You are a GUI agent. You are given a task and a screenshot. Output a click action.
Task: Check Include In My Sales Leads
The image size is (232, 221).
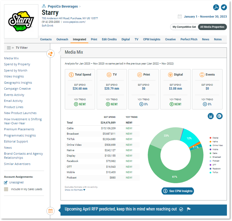[x=6, y=189]
